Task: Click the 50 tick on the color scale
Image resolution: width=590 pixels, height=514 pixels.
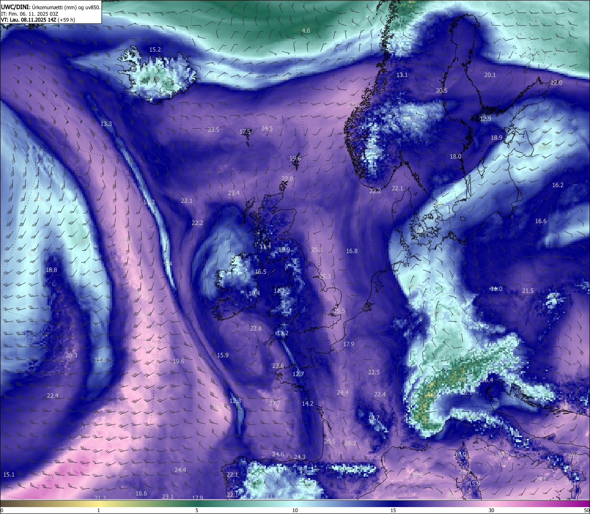Action: [x=586, y=510]
